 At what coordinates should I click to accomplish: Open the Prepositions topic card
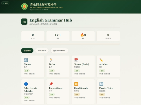coord(58,92)
